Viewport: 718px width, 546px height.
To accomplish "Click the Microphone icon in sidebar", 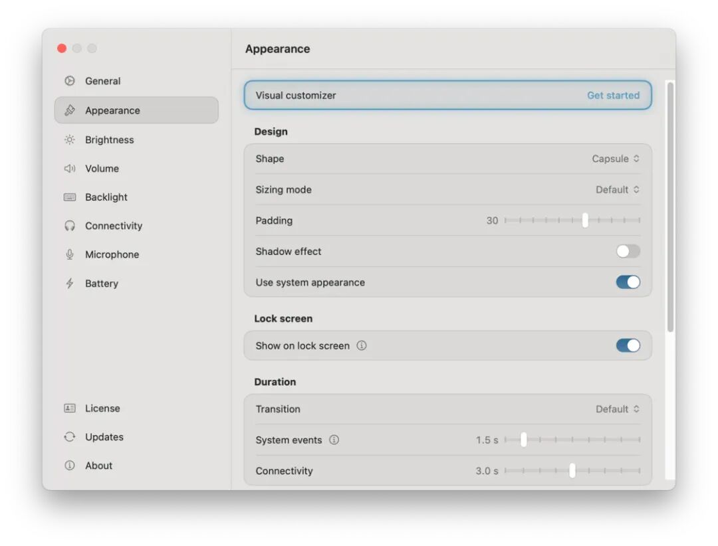I will tap(70, 254).
